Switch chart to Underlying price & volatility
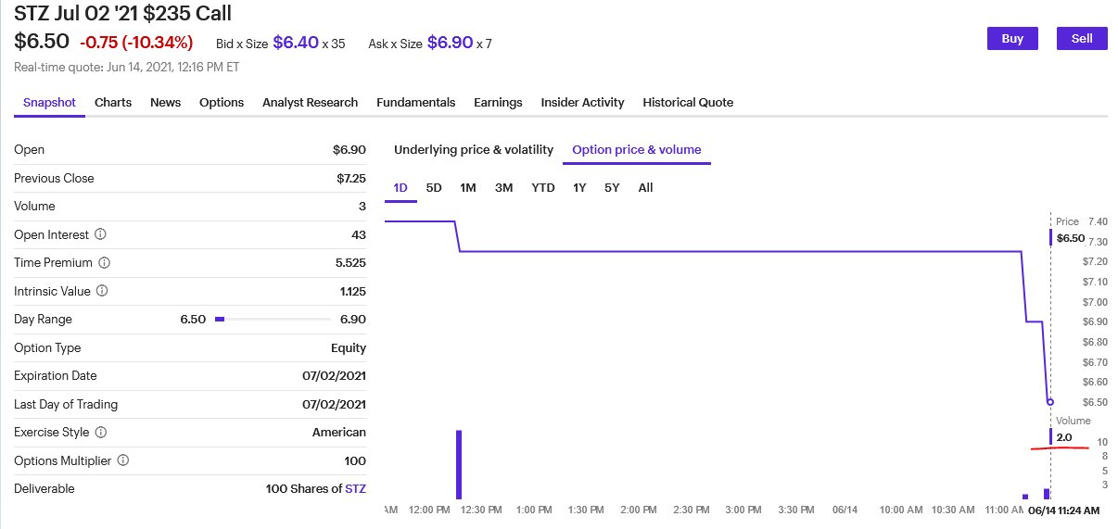The image size is (1118, 529). coord(474,149)
